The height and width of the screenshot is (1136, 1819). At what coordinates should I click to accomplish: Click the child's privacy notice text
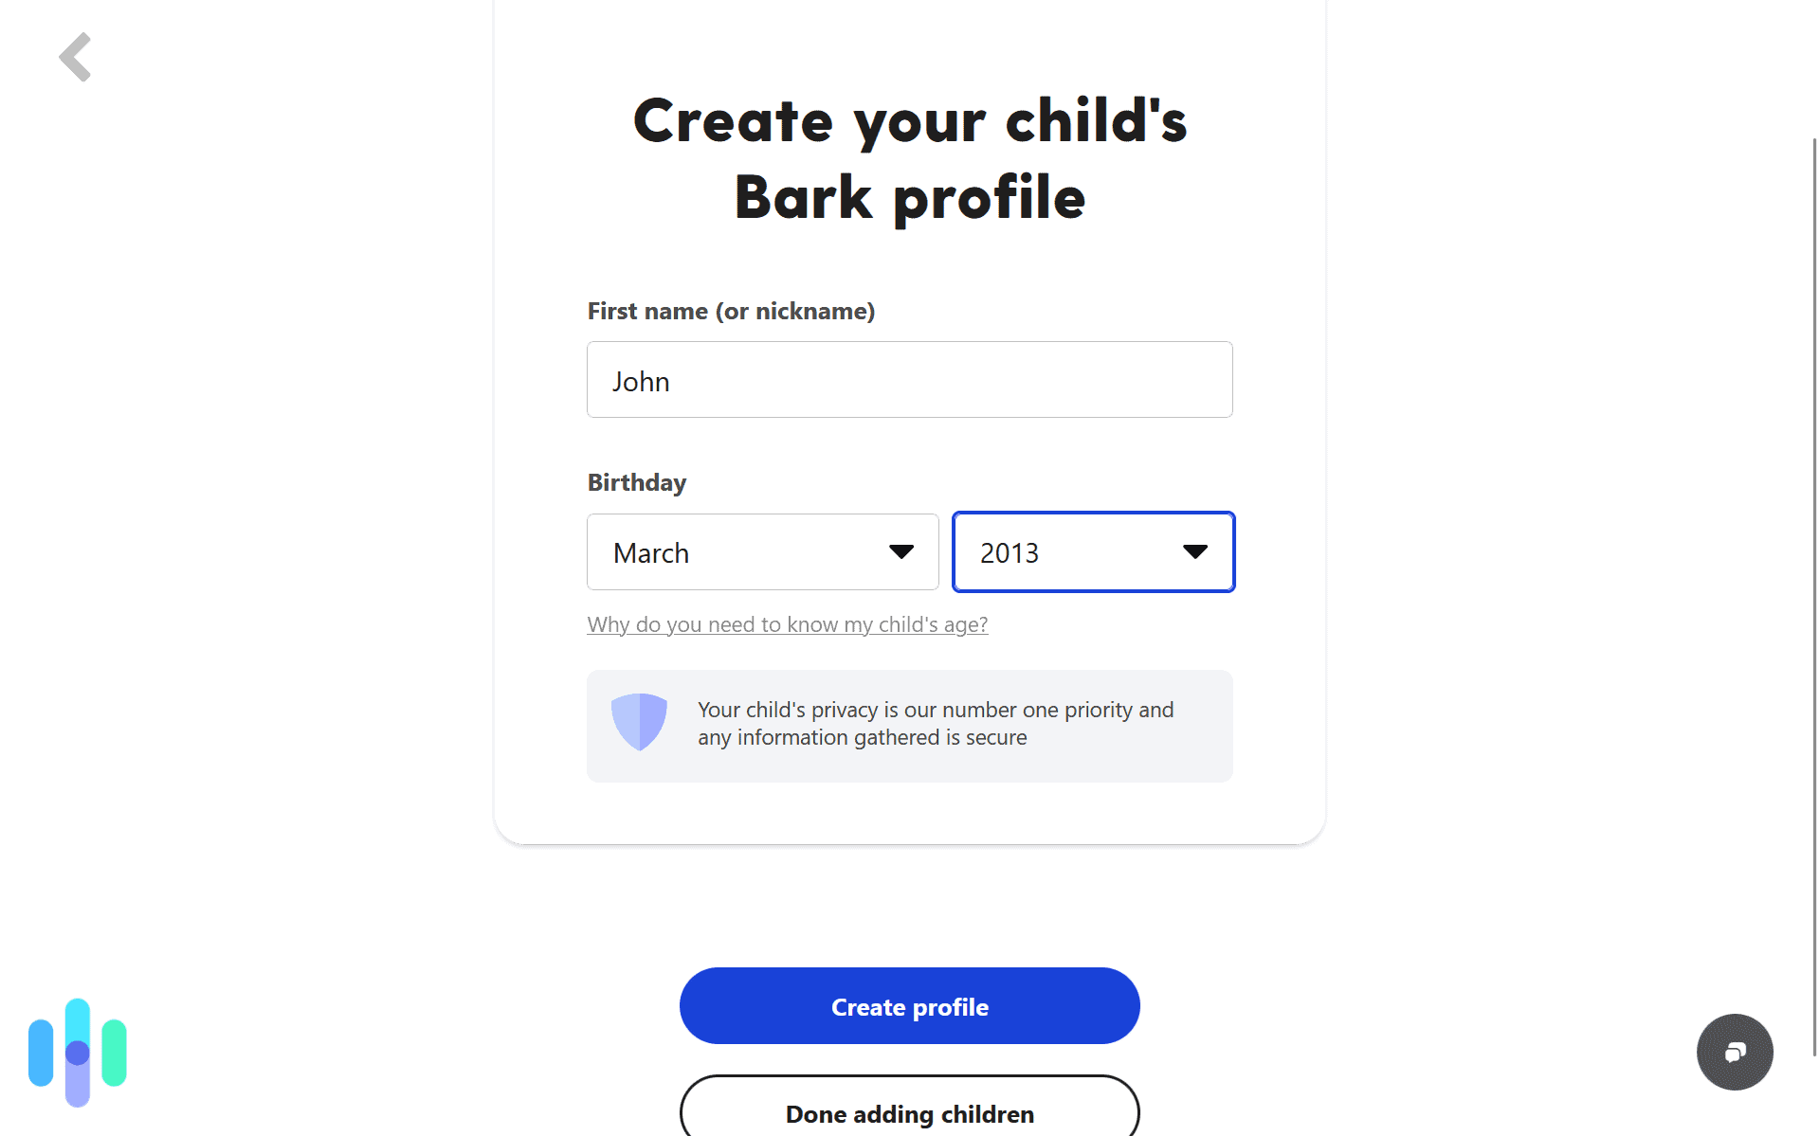coord(935,723)
